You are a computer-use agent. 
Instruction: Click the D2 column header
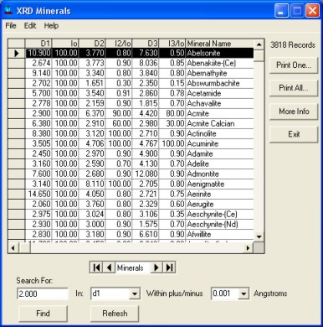point(92,44)
